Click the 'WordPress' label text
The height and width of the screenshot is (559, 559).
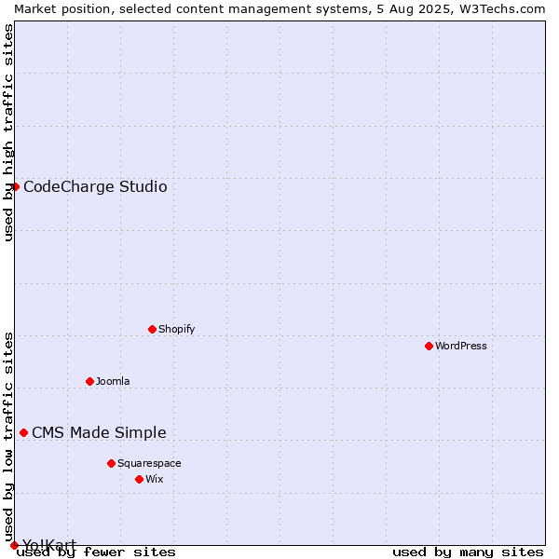460,346
